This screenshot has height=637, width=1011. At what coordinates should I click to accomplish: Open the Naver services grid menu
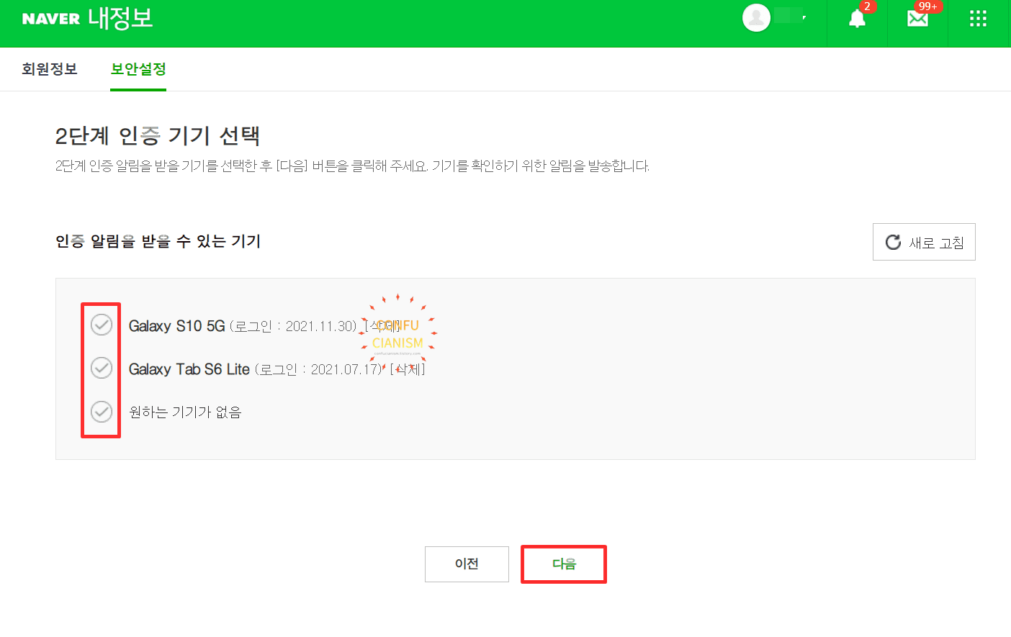(978, 19)
